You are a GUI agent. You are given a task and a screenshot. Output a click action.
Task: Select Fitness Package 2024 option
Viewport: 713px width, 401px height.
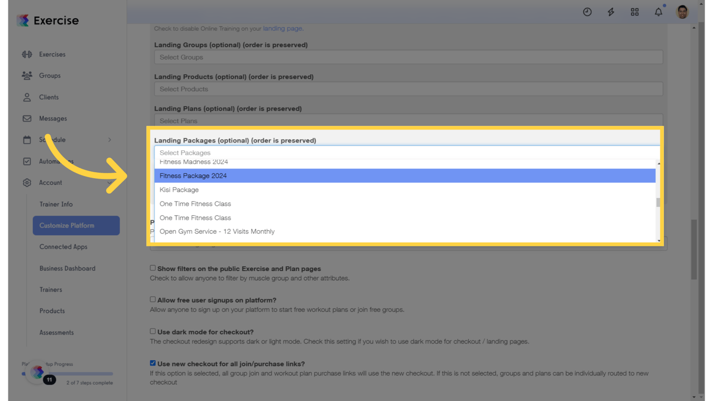click(x=193, y=176)
